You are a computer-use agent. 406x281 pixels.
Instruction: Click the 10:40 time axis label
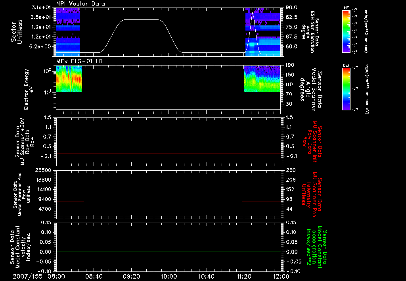click(206, 276)
